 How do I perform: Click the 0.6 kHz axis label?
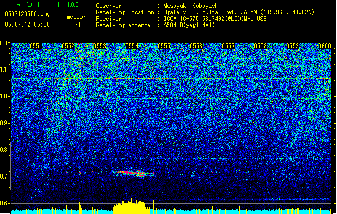(x=5, y=203)
